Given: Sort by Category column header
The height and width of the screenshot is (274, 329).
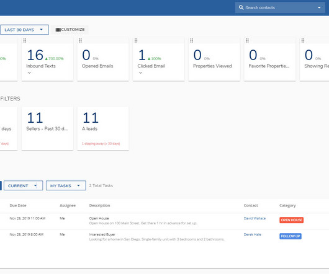Looking at the screenshot, I should tap(287, 206).
